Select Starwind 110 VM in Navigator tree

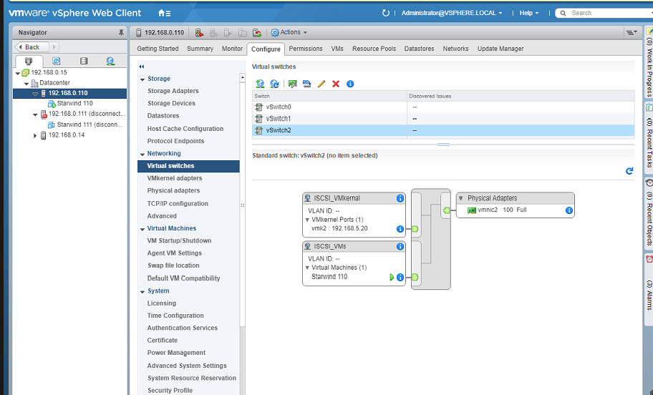pos(74,103)
